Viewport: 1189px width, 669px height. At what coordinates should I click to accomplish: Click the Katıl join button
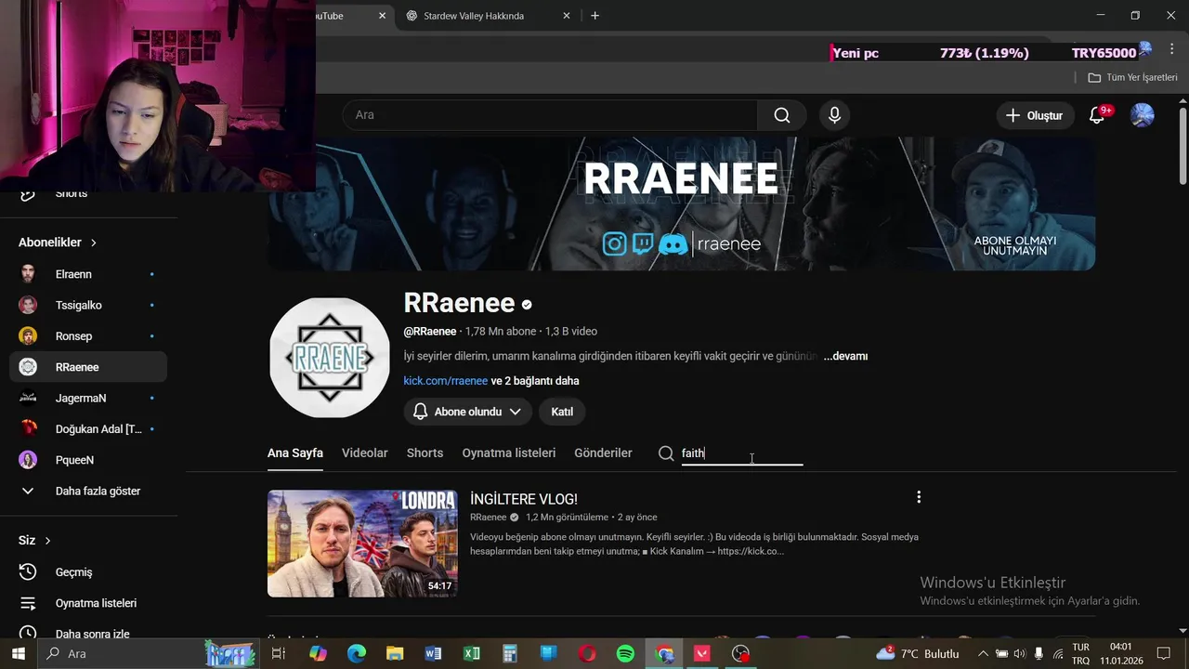point(562,412)
